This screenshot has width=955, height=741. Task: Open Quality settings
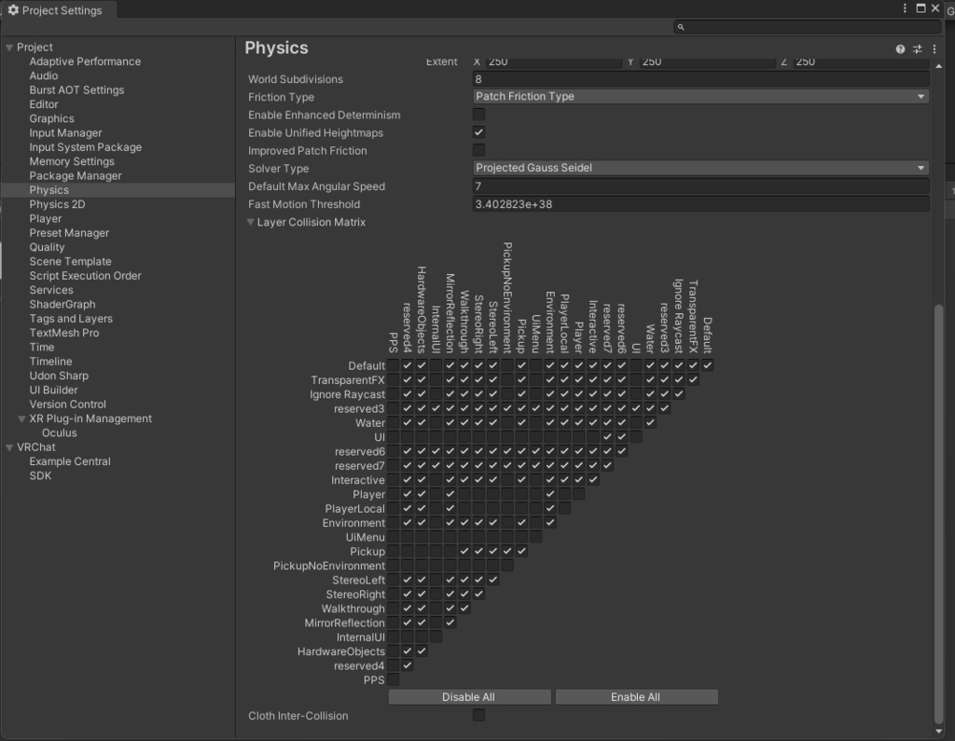pos(47,247)
